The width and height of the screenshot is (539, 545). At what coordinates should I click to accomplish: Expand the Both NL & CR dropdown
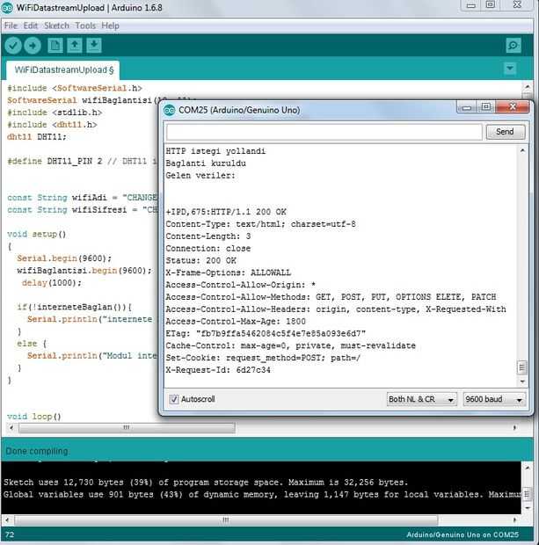(x=422, y=399)
